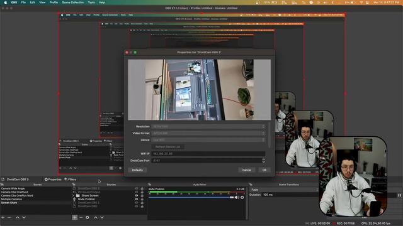Click the DroidCam Port stepper arrows

pos(263,161)
